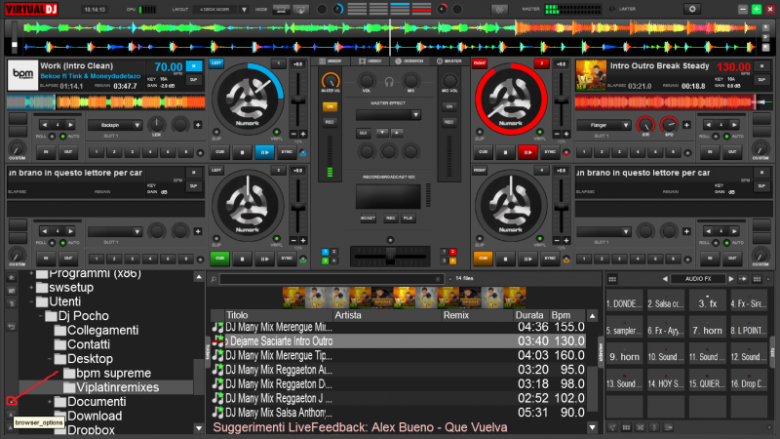The width and height of the screenshot is (780, 439).
Task: Click the loop IN button on deck 1
Action: point(46,152)
